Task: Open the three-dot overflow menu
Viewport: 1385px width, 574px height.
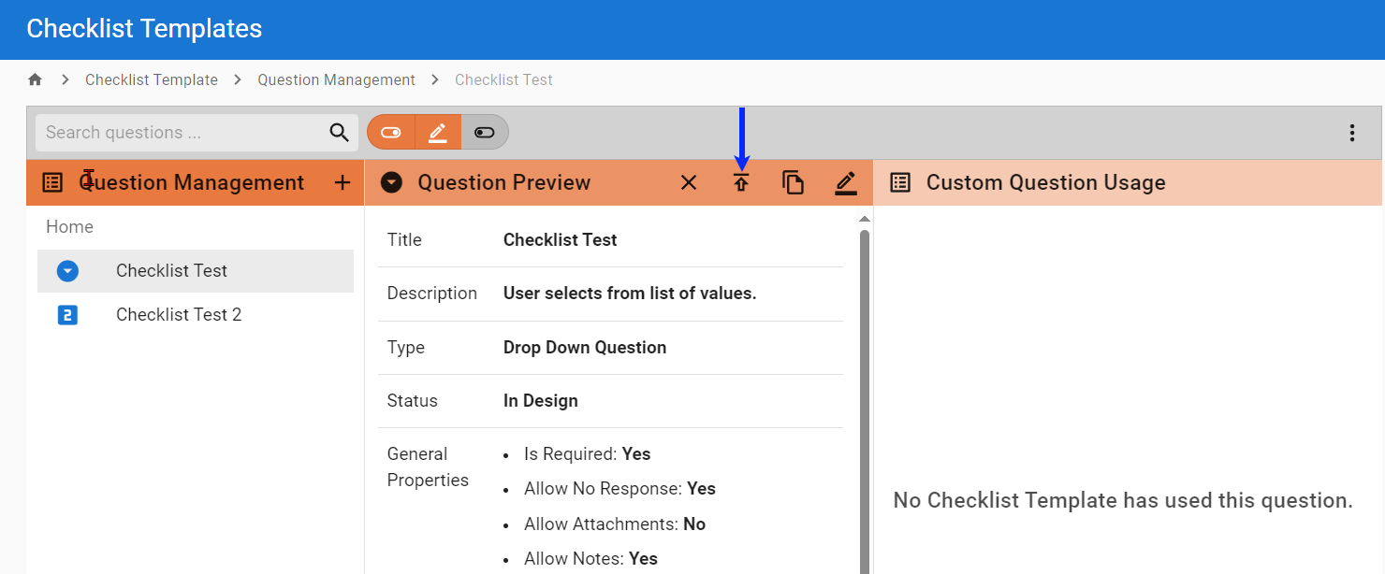Action: (1352, 132)
